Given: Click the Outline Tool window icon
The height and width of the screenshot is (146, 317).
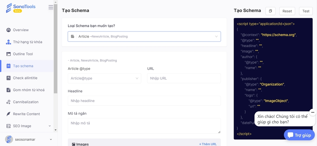Looking at the screenshot, I should (x=9, y=54).
